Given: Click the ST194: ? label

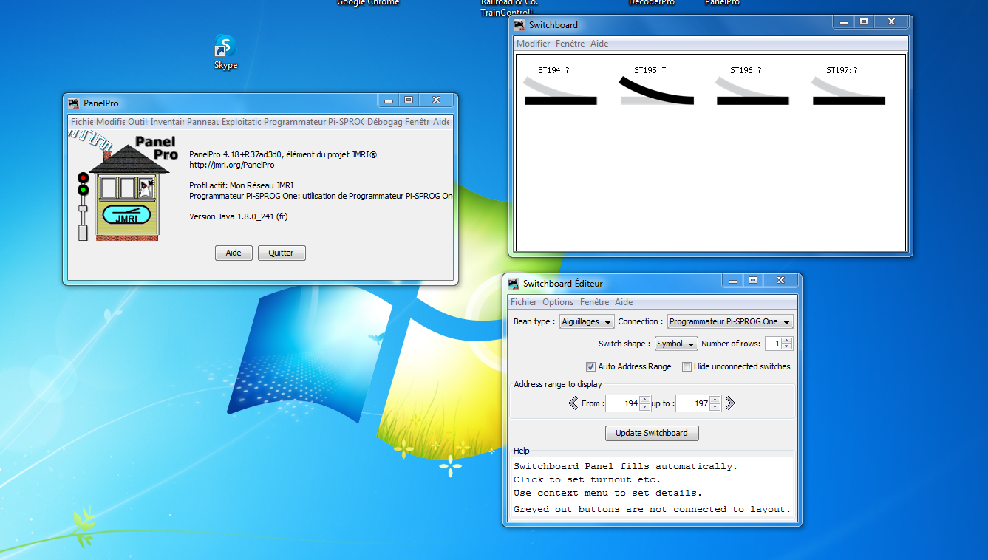Looking at the screenshot, I should (x=554, y=70).
